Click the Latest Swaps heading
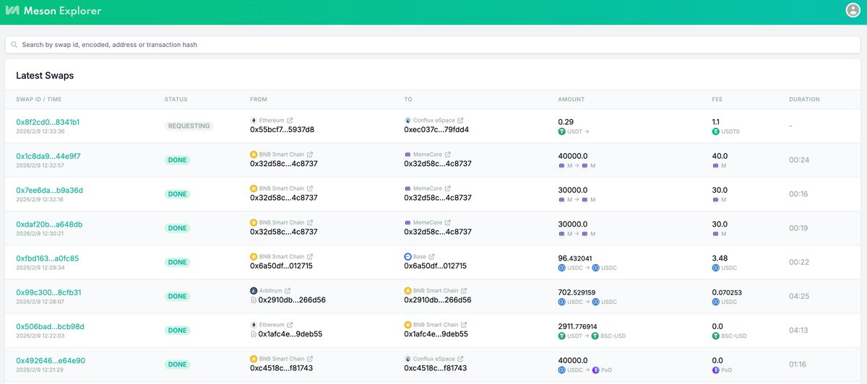This screenshot has height=384, width=867. tap(45, 75)
